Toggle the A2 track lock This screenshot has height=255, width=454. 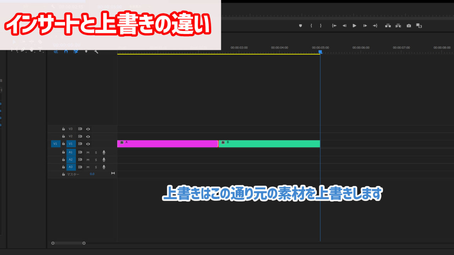click(63, 160)
